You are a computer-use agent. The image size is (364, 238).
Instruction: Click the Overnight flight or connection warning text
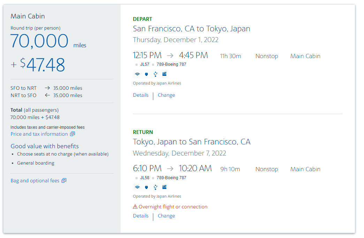tap(173, 207)
